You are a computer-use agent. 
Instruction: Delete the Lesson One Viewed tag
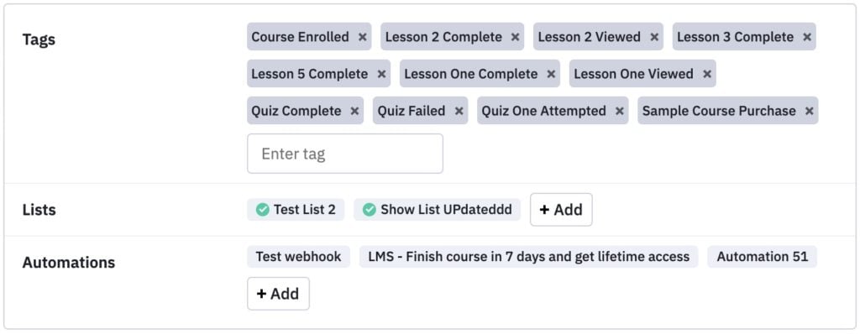coord(707,74)
